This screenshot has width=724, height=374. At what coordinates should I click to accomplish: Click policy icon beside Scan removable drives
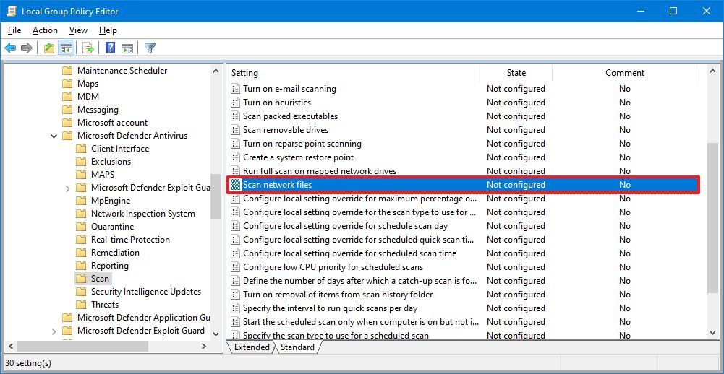[x=236, y=130]
